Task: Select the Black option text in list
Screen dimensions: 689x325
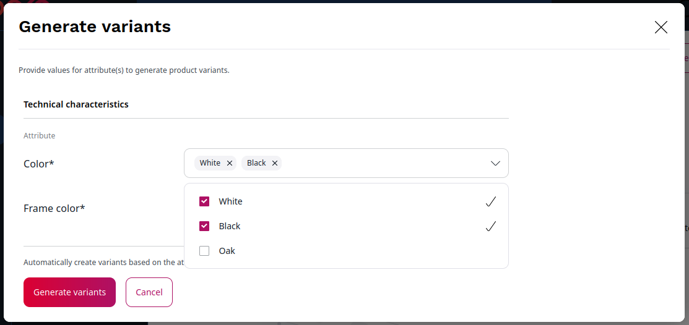Action: [x=230, y=226]
